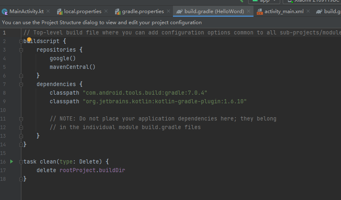Click the build.gradle (HelloWord) elephant icon
341x200 pixels.
(x=180, y=11)
